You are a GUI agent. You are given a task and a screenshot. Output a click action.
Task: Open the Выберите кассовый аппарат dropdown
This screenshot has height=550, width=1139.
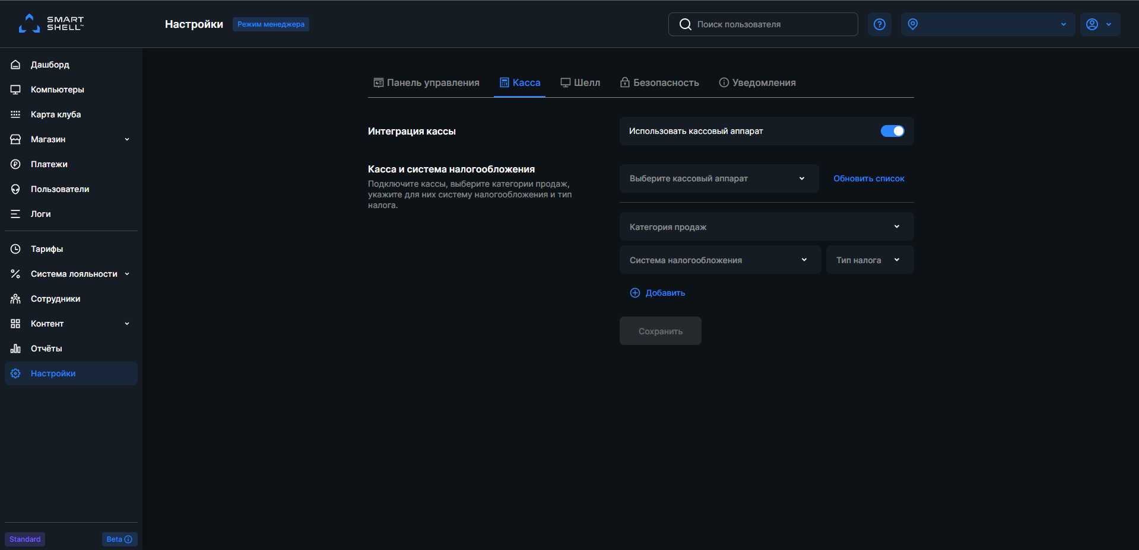click(x=718, y=178)
